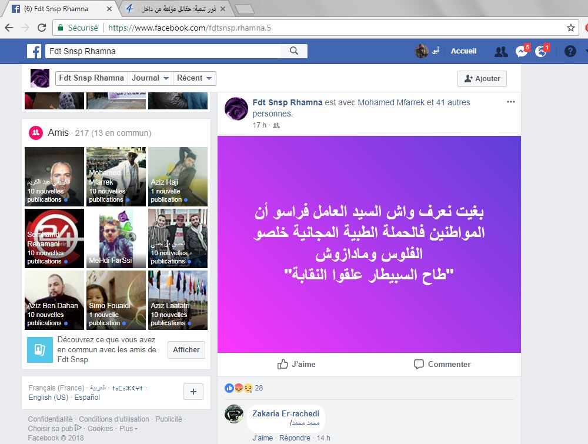Open friend requests icon
Viewport: 588px width, 444px height.
501,51
